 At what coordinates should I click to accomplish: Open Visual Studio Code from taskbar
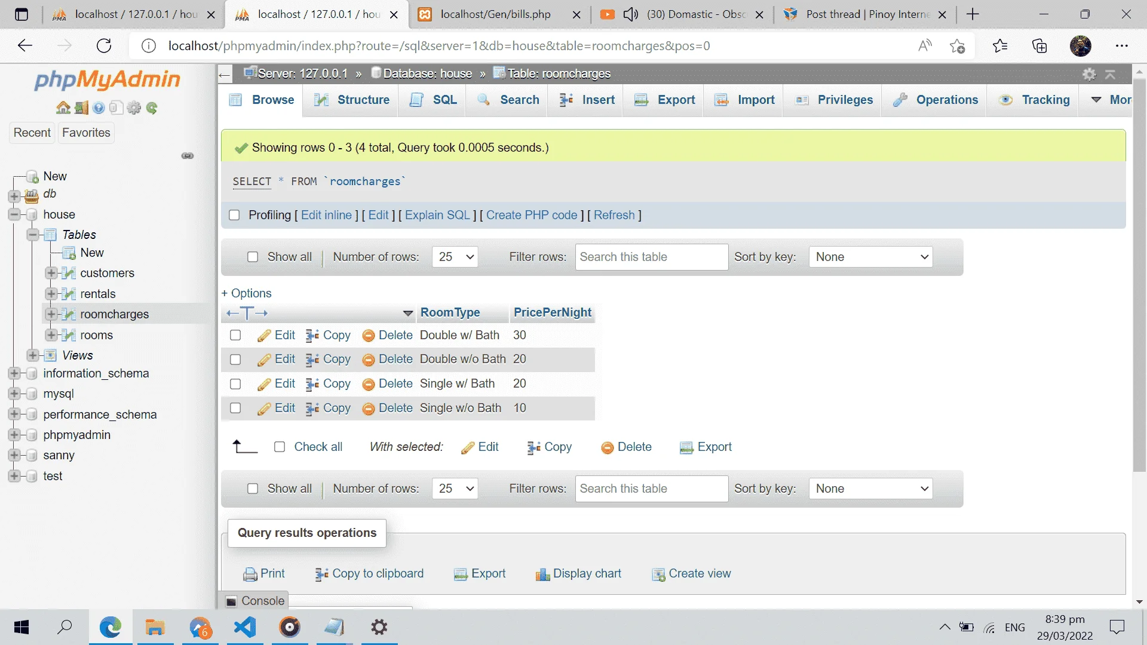click(x=245, y=627)
